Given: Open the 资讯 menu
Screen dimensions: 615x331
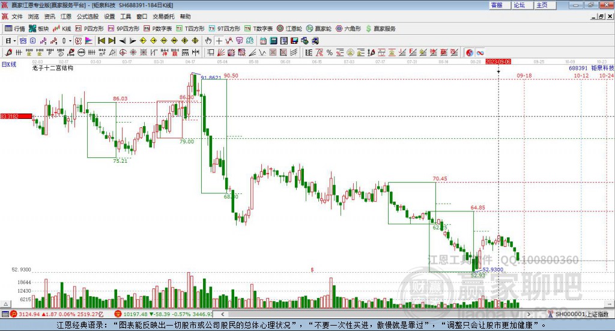Looking at the screenshot, I should click(49, 16).
